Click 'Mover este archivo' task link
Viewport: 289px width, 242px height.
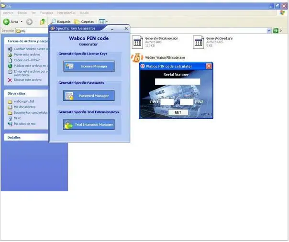click(x=27, y=55)
